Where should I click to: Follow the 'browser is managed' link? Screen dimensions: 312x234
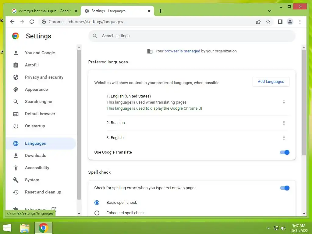pyautogui.click(x=182, y=51)
